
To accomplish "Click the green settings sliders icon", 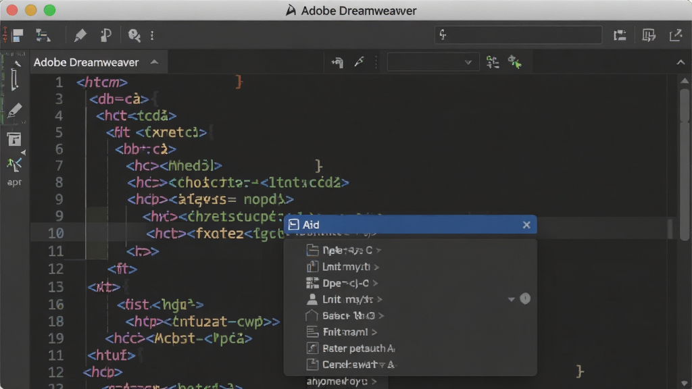I will tap(493, 62).
